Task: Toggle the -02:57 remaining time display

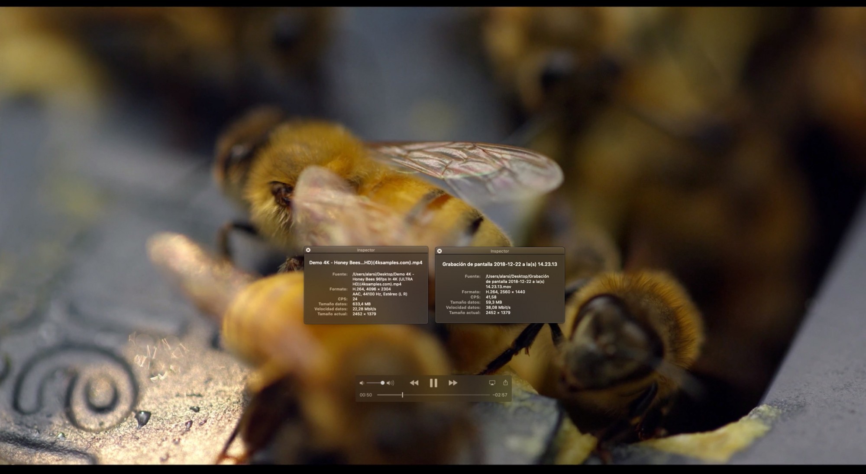Action: (x=500, y=395)
